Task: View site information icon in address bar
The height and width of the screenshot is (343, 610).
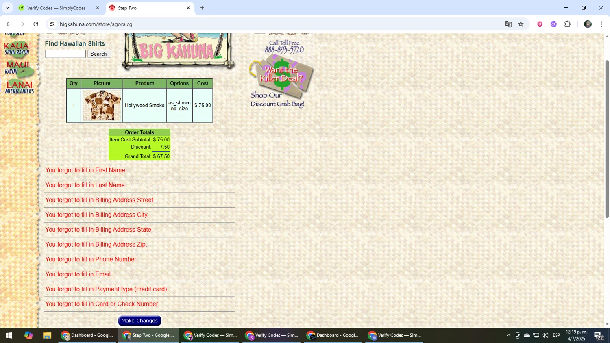Action: point(52,24)
